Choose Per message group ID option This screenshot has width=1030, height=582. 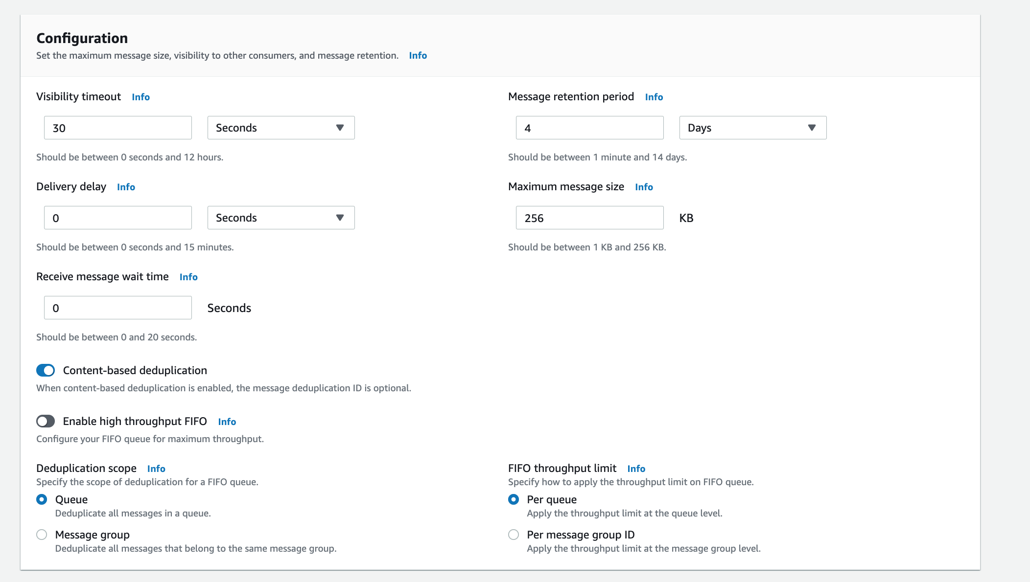pos(514,535)
